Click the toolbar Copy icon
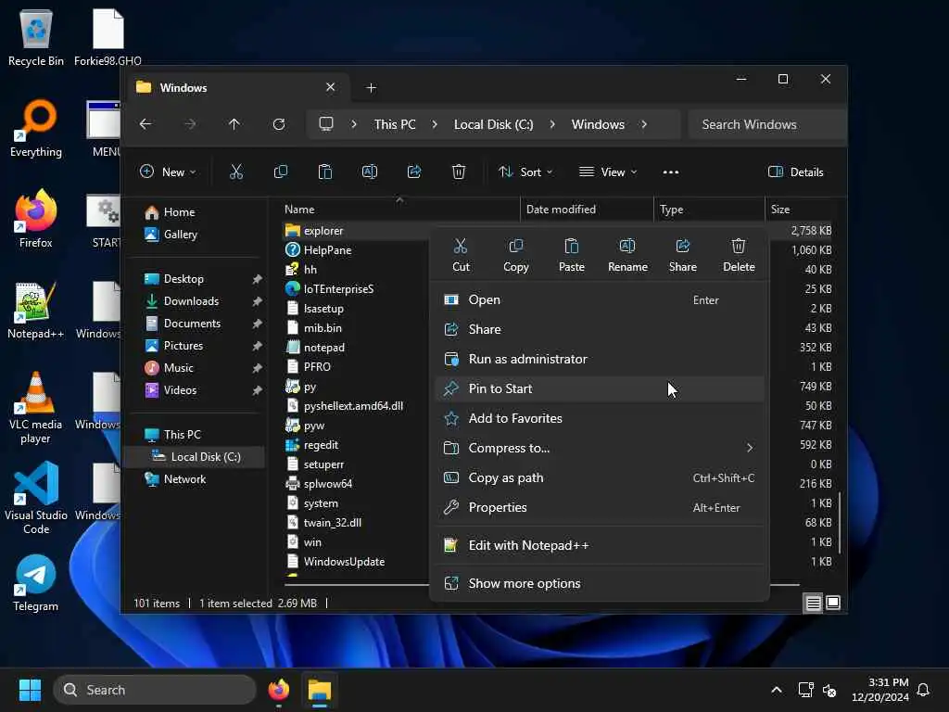The width and height of the screenshot is (949, 712). [280, 172]
